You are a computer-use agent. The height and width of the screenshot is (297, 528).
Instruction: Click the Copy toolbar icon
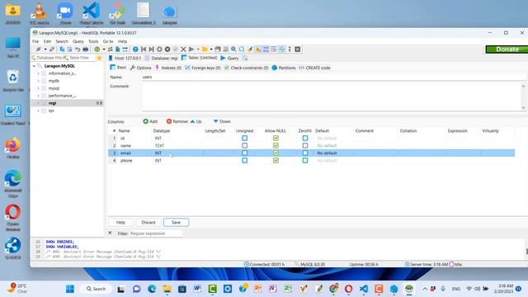pos(62,49)
